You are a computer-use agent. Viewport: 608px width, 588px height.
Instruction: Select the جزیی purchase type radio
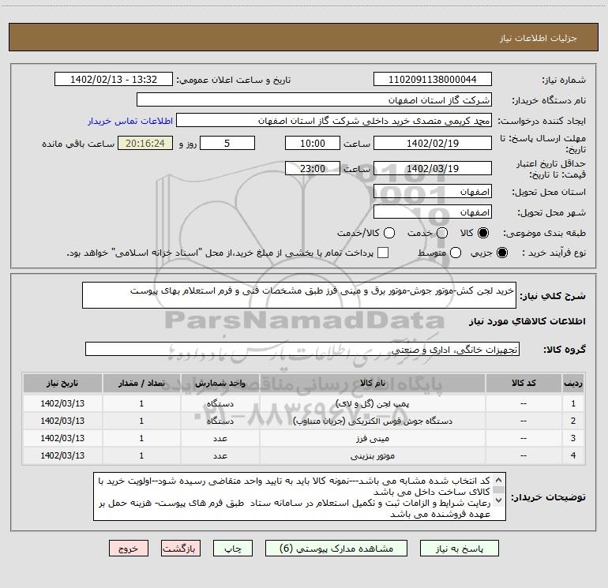pos(501,253)
